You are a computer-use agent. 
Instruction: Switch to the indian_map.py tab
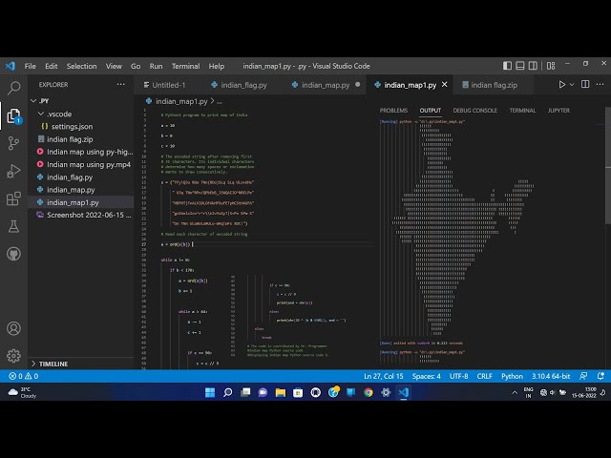325,85
